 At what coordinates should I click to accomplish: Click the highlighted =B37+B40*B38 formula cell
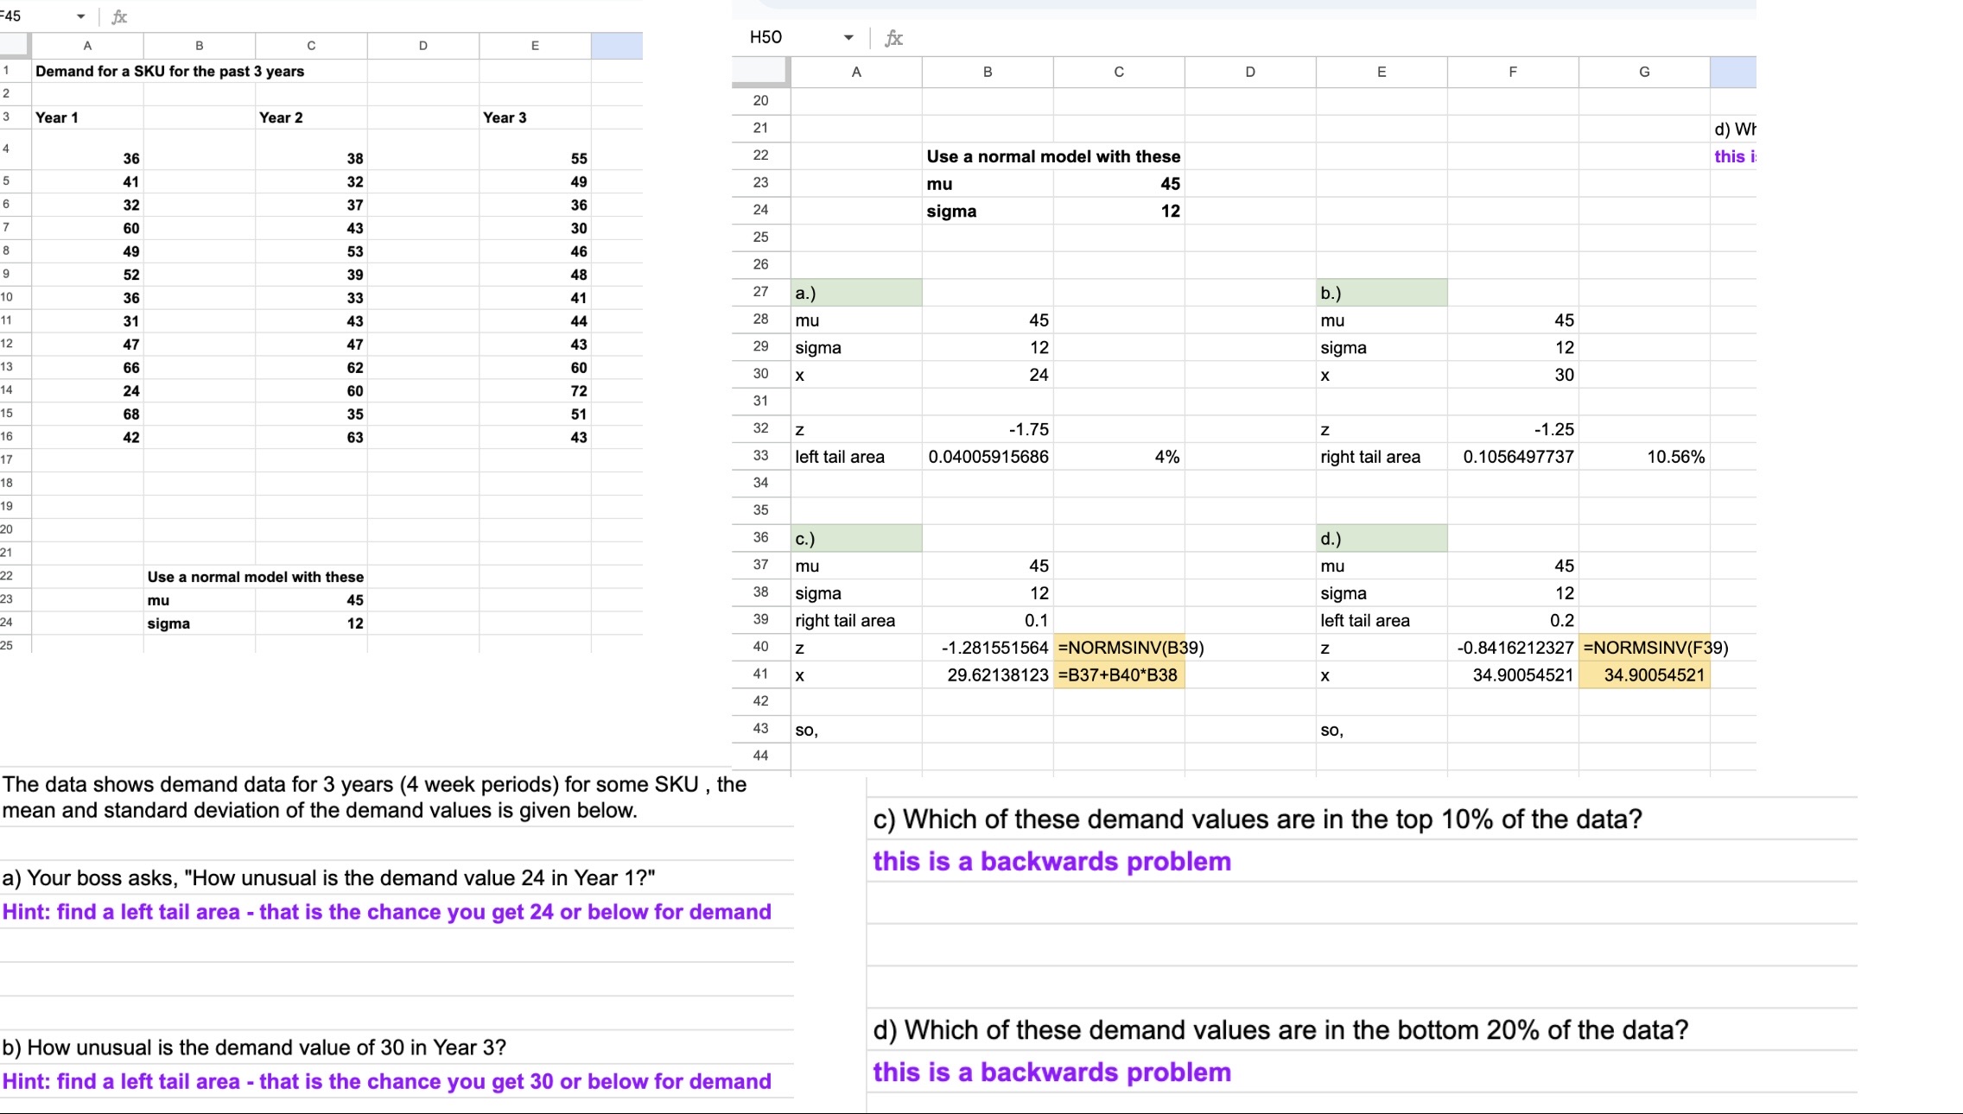[x=1118, y=675]
